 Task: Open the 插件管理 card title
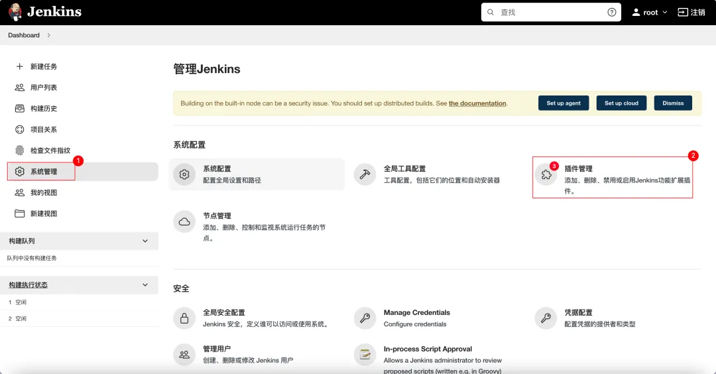[x=578, y=168]
